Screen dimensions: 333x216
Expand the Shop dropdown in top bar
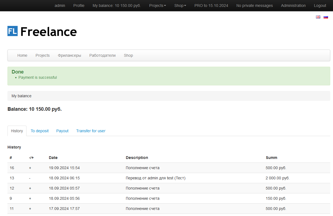[180, 6]
